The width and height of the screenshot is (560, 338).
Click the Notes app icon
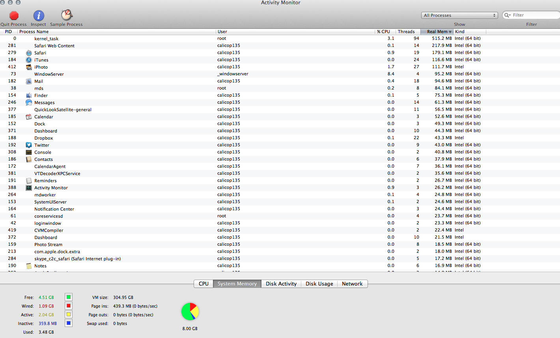(29, 266)
